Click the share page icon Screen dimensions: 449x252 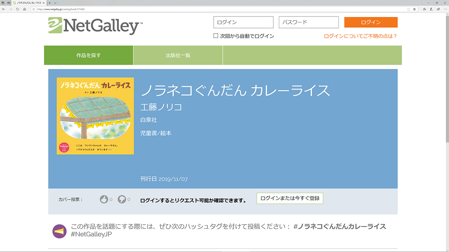tap(438, 9)
